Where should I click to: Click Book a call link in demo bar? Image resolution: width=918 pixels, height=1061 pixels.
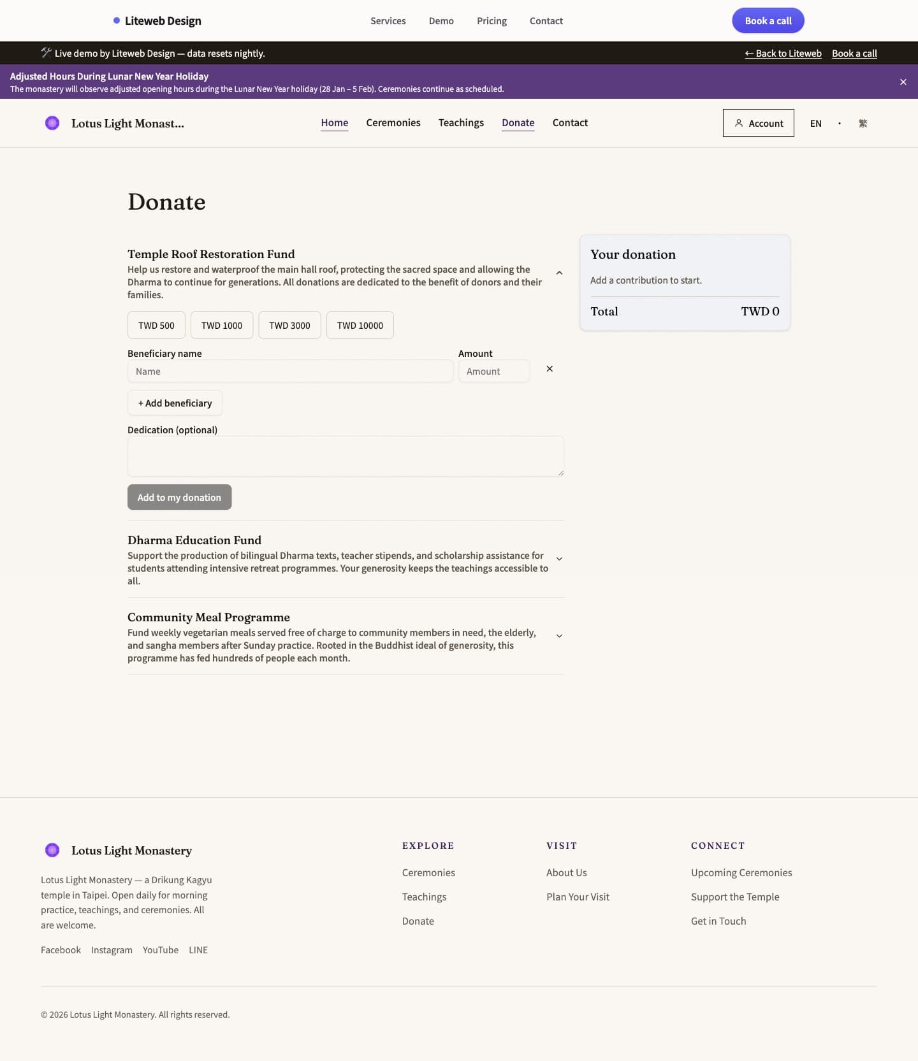(x=854, y=54)
